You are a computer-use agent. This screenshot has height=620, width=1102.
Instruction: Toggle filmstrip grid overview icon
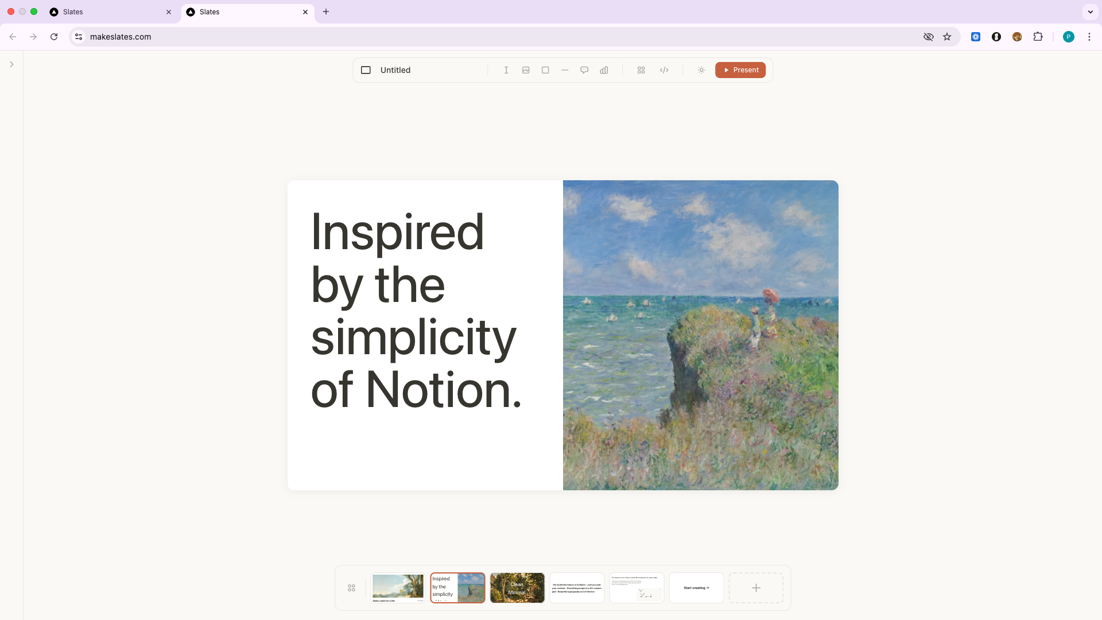pyautogui.click(x=351, y=588)
